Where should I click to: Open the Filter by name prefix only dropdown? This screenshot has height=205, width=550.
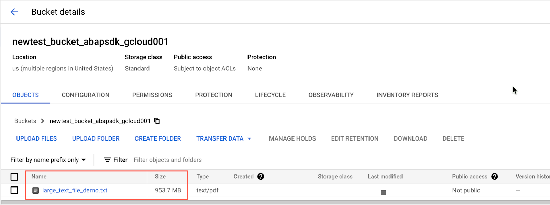(48, 160)
